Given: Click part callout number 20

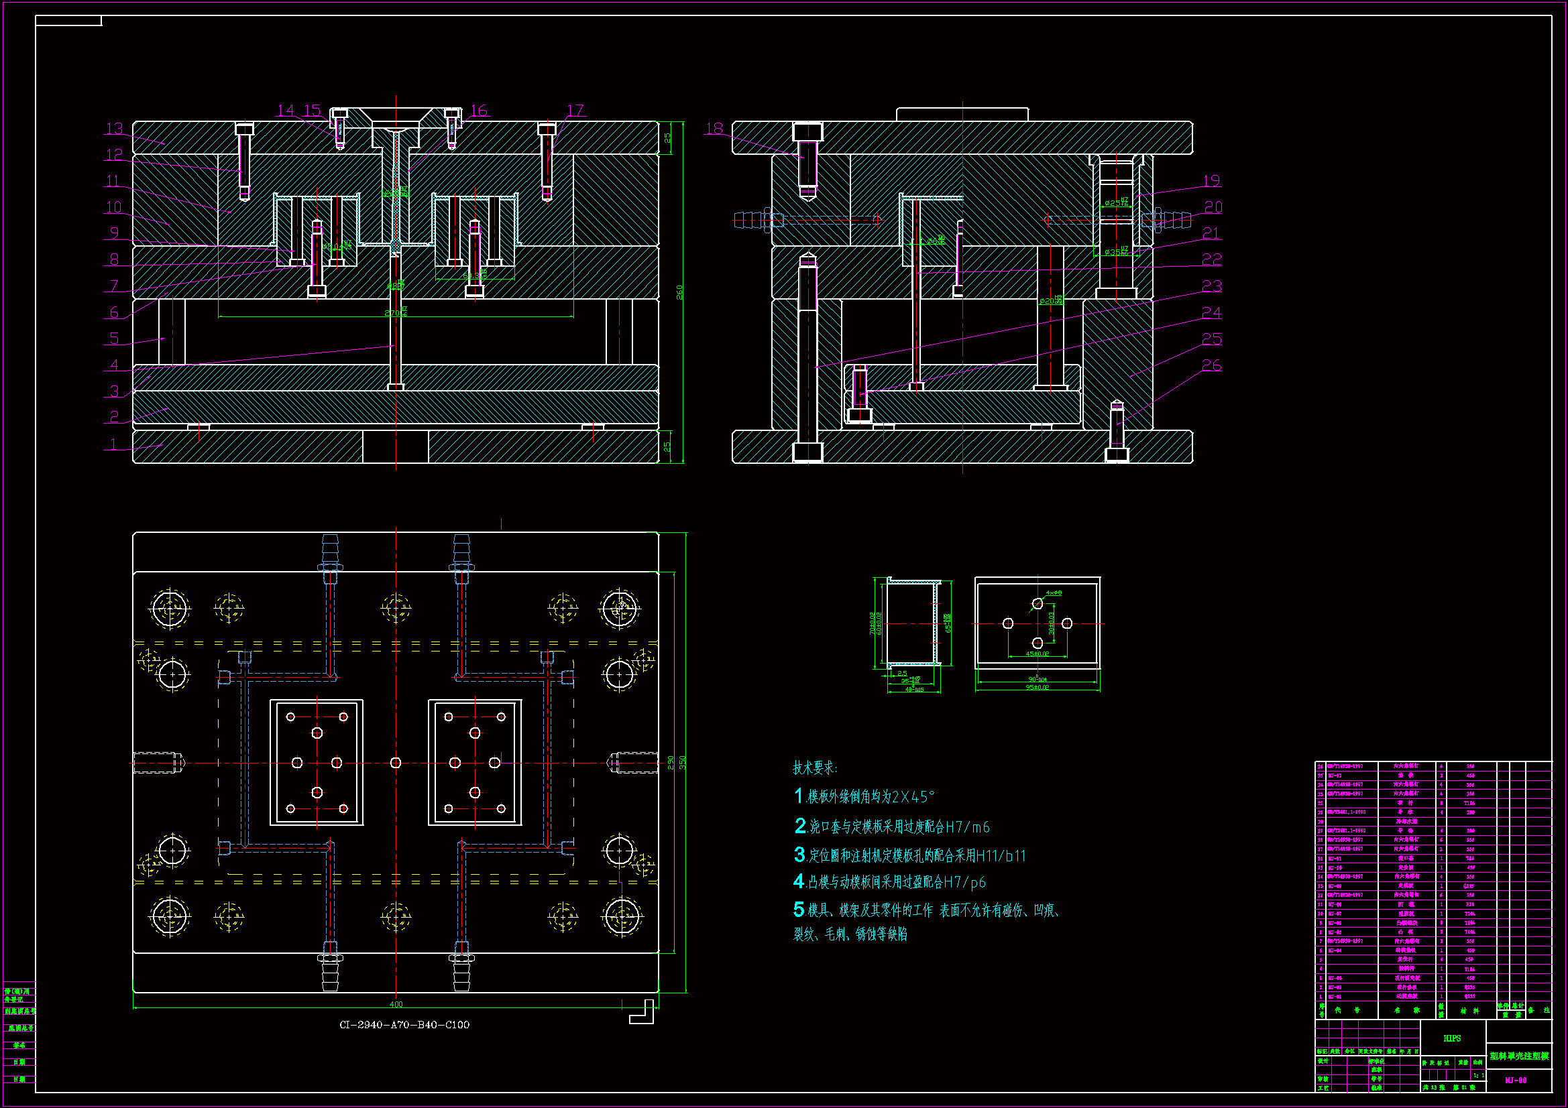Looking at the screenshot, I should (x=1213, y=207).
